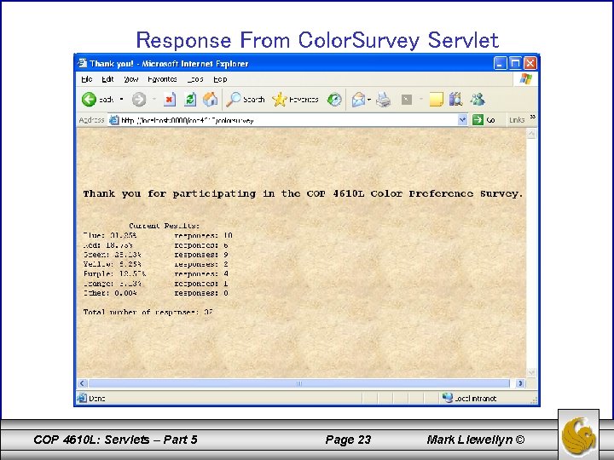Click the UCF Pegasus logo on slide

[x=579, y=436]
